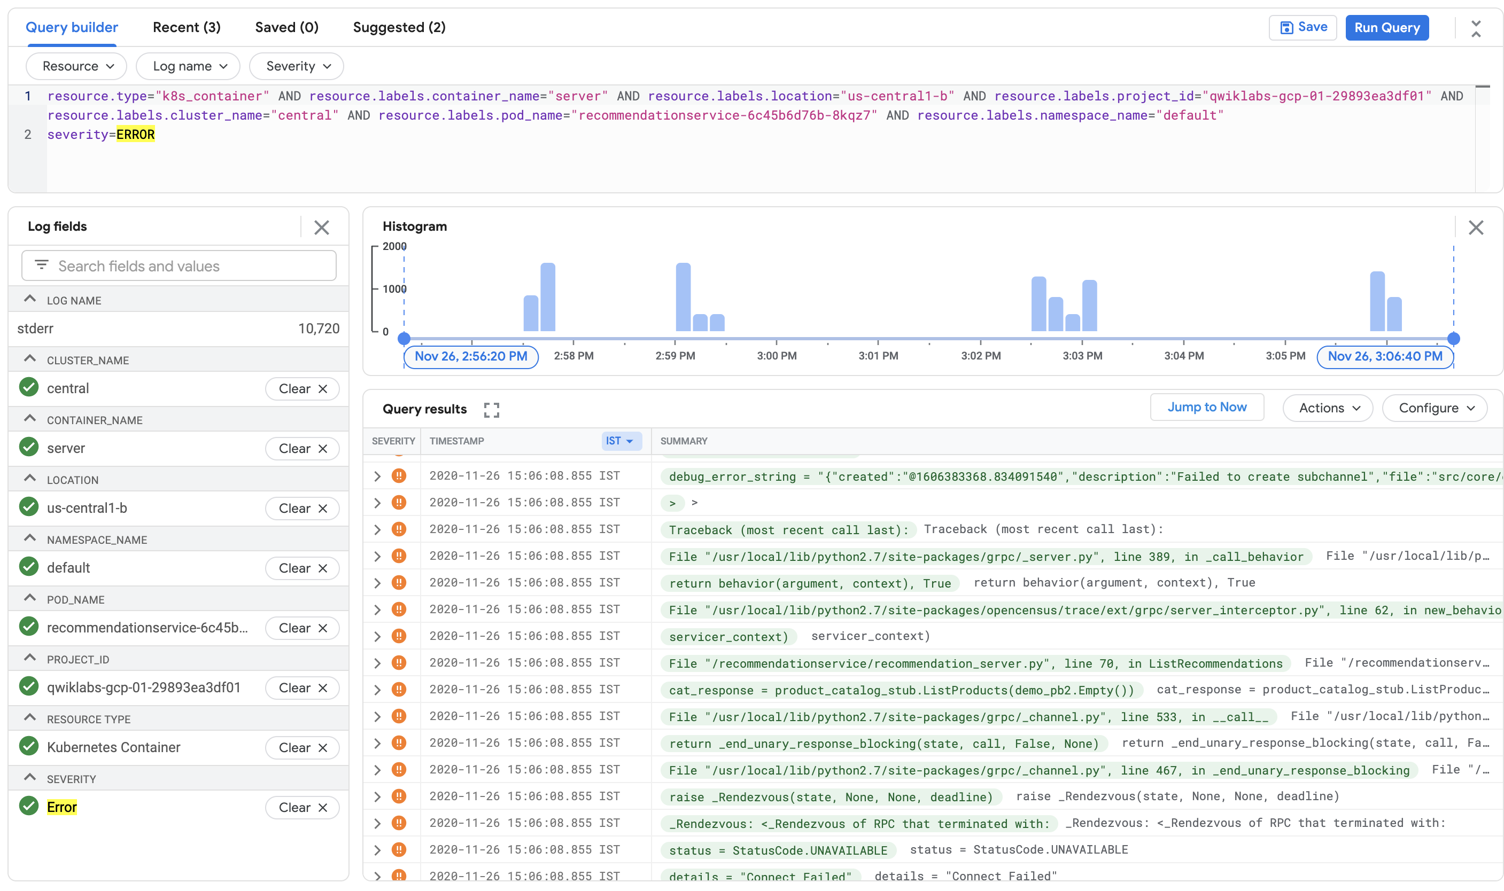Viewport: 1504px width, 891px height.
Task: Click the histogram start time slider handle
Action: 404,339
